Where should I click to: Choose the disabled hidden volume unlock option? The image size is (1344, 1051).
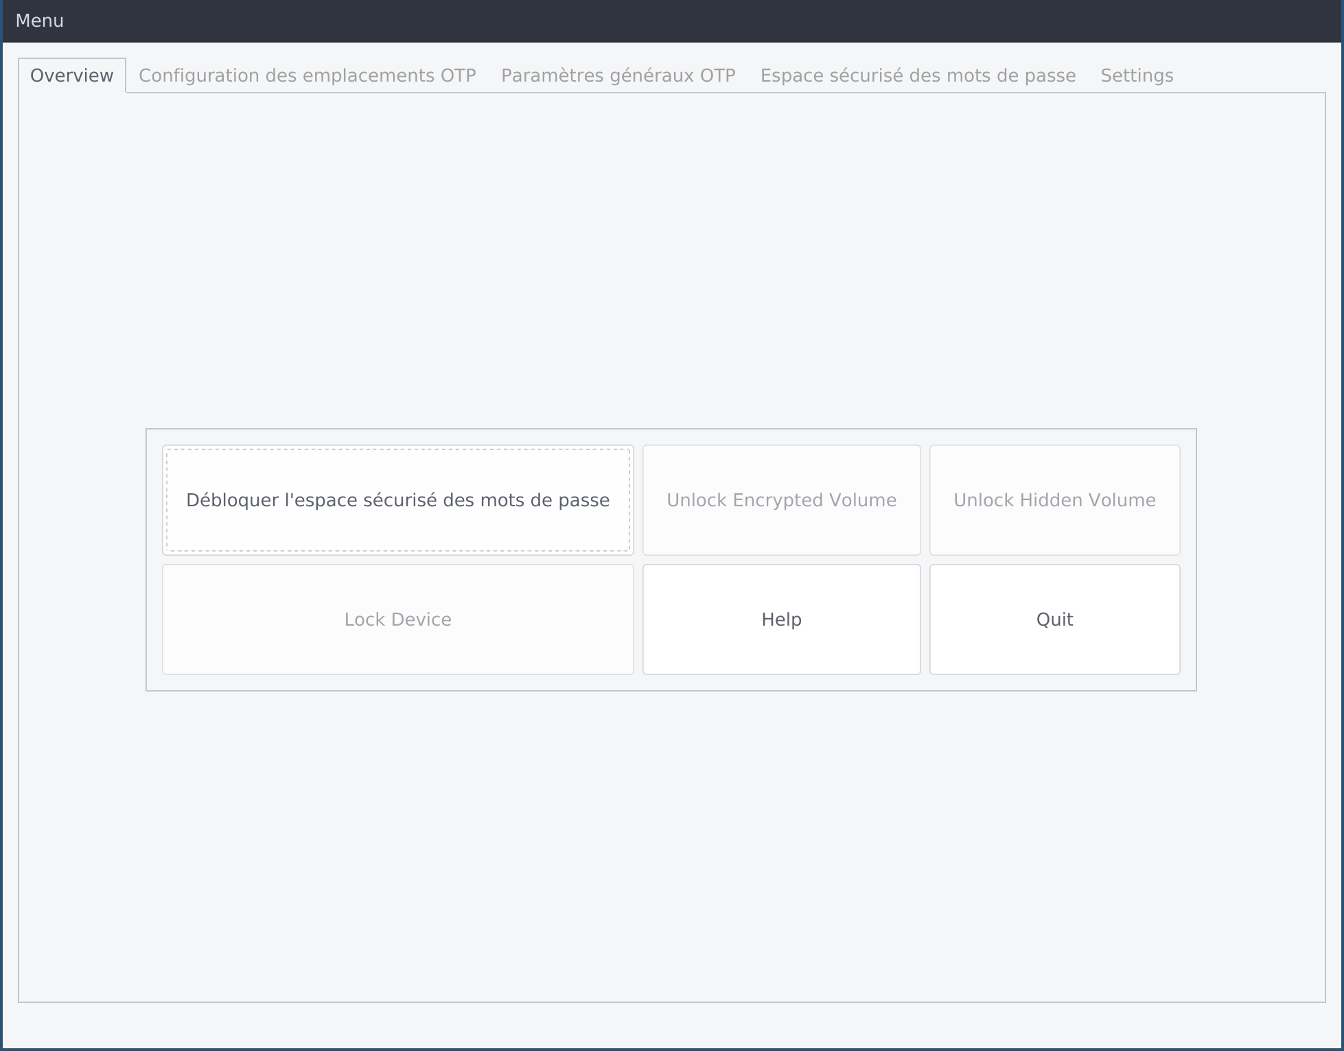(x=1054, y=500)
